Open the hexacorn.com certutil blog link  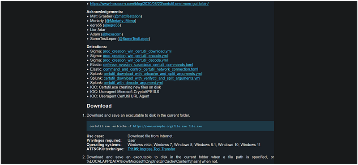pos(149,4)
